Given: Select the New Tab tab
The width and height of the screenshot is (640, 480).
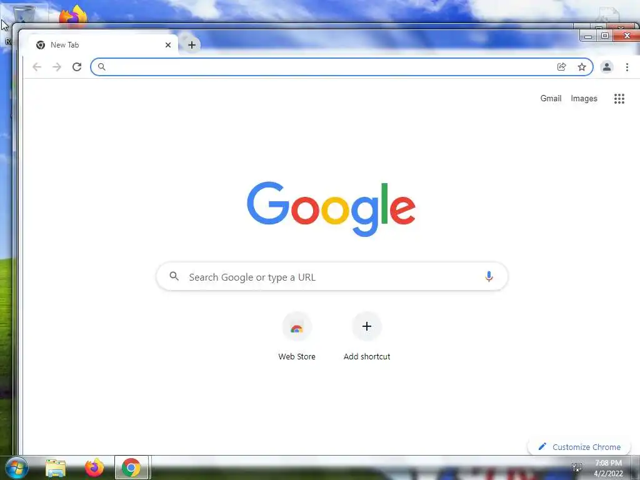Looking at the screenshot, I should [x=103, y=45].
